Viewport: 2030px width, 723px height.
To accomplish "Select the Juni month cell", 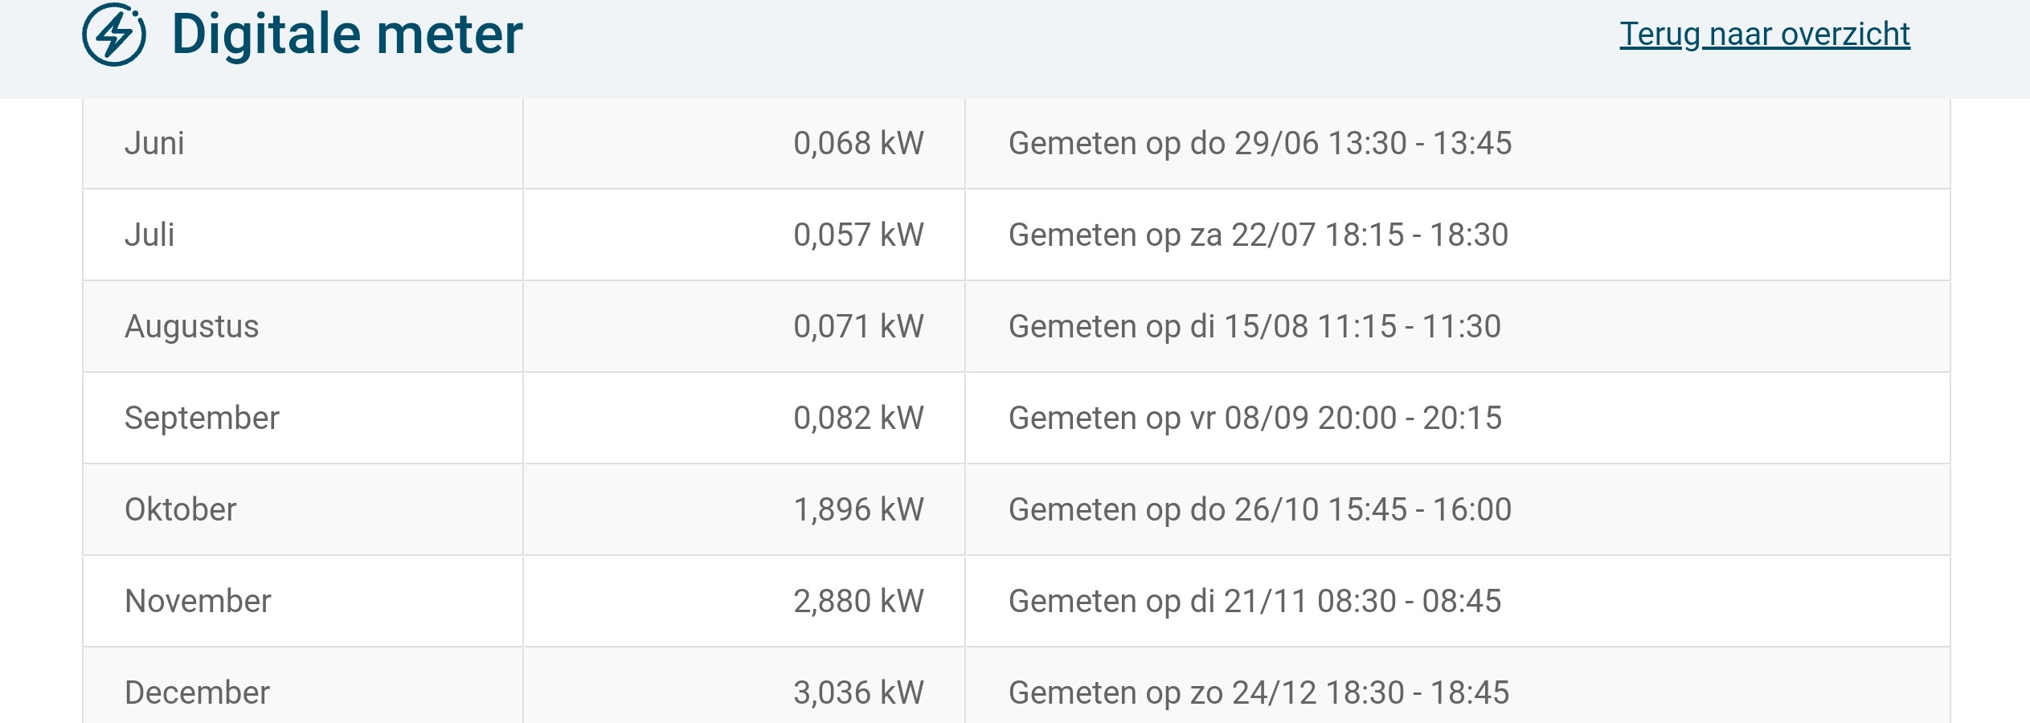I will [x=154, y=144].
